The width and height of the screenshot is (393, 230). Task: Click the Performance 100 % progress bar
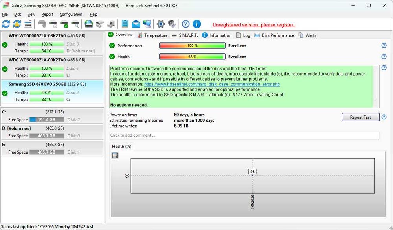click(192, 45)
